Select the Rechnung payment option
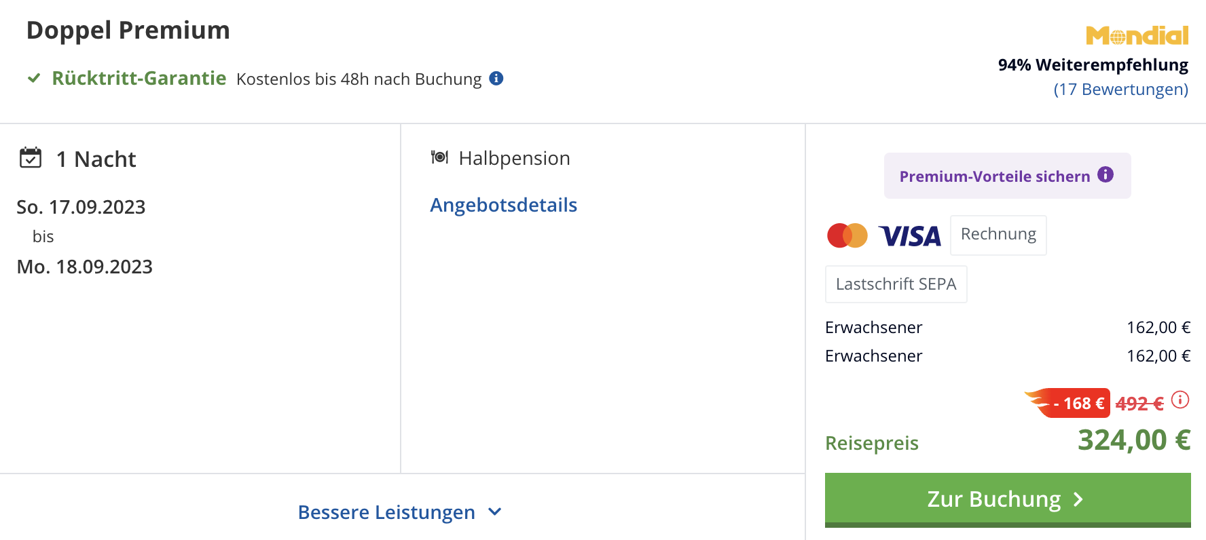Screen dimensions: 1206x540 click(x=998, y=235)
